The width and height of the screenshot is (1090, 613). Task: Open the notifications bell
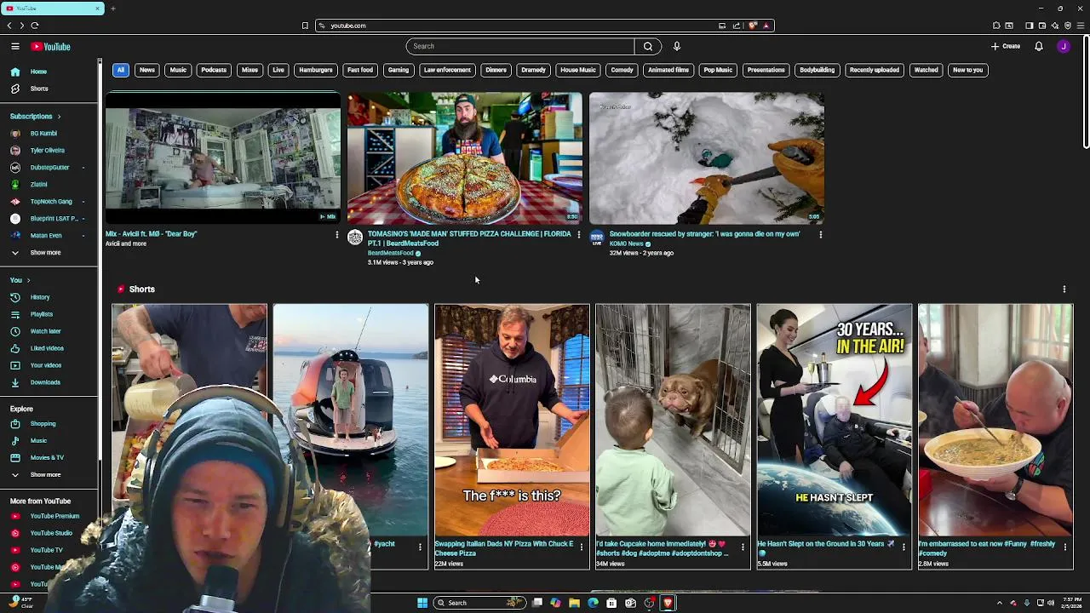point(1039,46)
